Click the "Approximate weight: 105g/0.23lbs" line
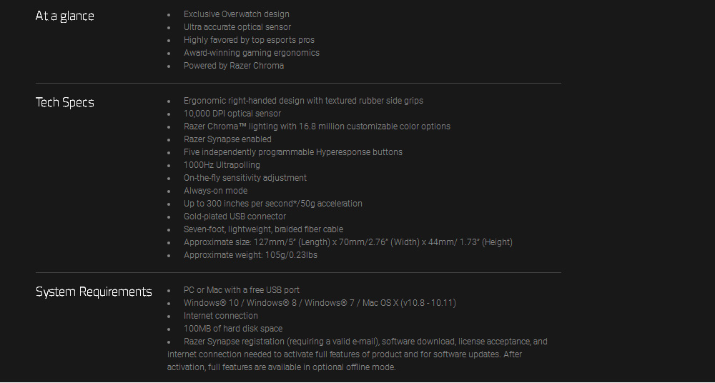This screenshot has width=715, height=383. [x=250, y=255]
